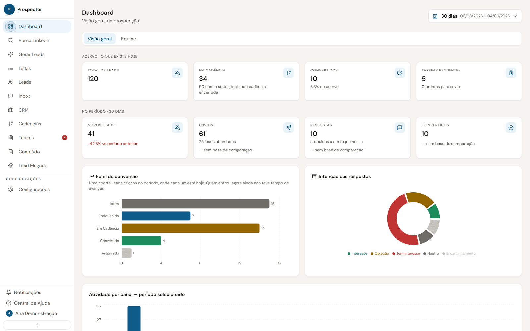Click the Listas list icon
Screen dimensions: 530x331
pos(11,68)
